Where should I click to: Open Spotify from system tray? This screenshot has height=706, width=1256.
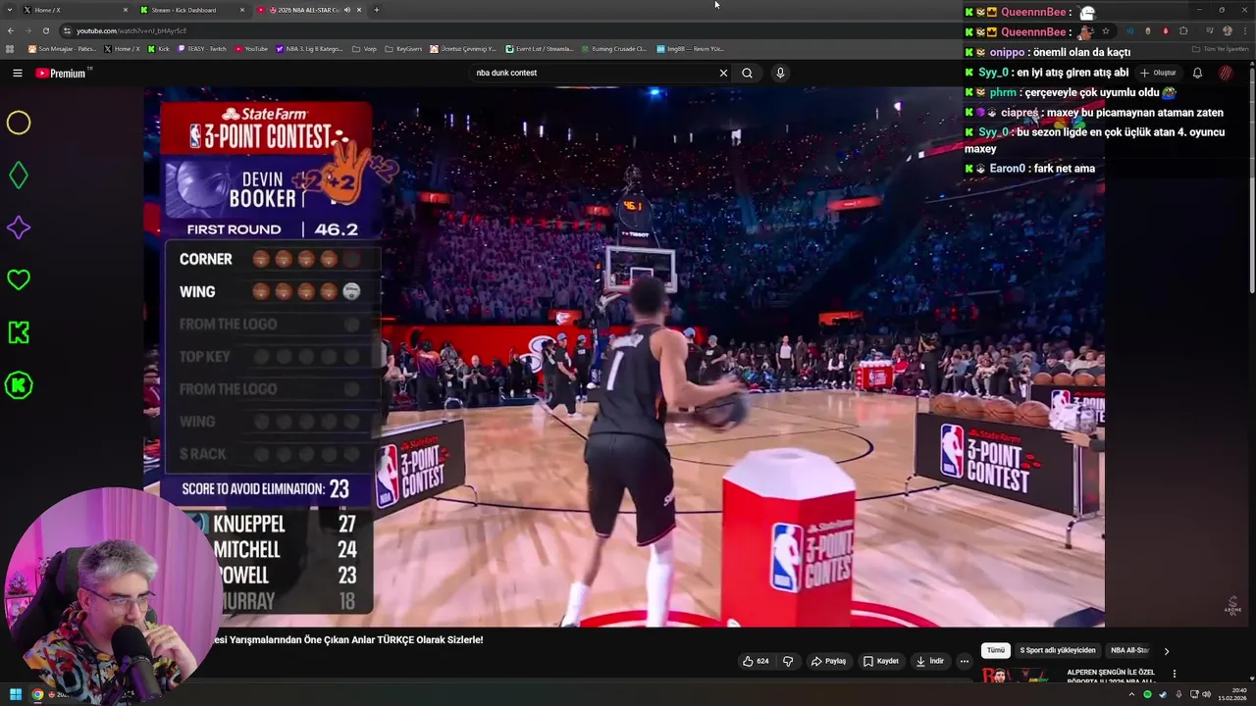coord(1147,694)
